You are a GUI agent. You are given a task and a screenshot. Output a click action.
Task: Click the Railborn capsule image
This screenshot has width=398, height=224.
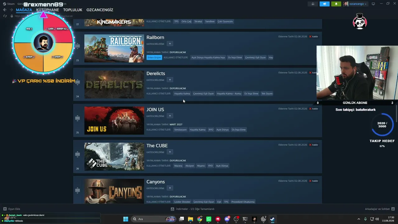114,49
